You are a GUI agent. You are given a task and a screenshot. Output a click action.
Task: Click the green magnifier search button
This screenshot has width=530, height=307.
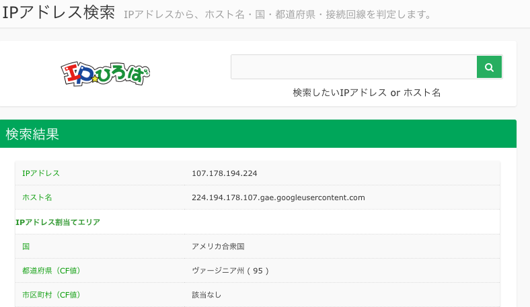pyautogui.click(x=489, y=67)
